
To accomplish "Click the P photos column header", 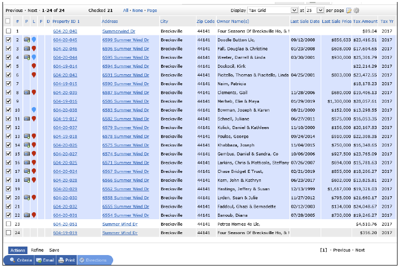I will (26, 21).
